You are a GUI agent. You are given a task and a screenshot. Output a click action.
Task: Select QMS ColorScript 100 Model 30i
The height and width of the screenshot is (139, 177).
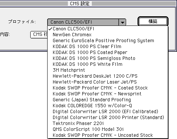click(x=108, y=129)
